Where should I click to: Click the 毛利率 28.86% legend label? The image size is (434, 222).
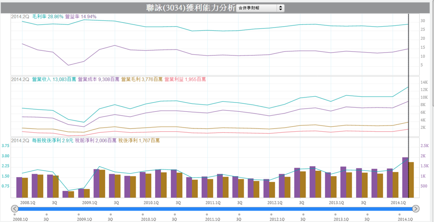pyautogui.click(x=47, y=17)
